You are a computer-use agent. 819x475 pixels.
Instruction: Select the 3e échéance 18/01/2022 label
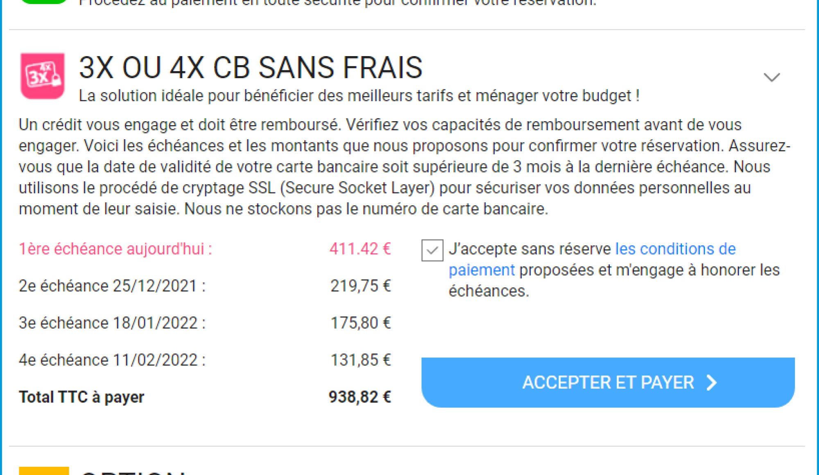[112, 323]
